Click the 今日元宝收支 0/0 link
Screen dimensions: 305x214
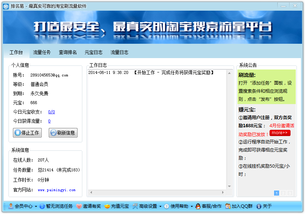pyautogui.click(x=52, y=112)
